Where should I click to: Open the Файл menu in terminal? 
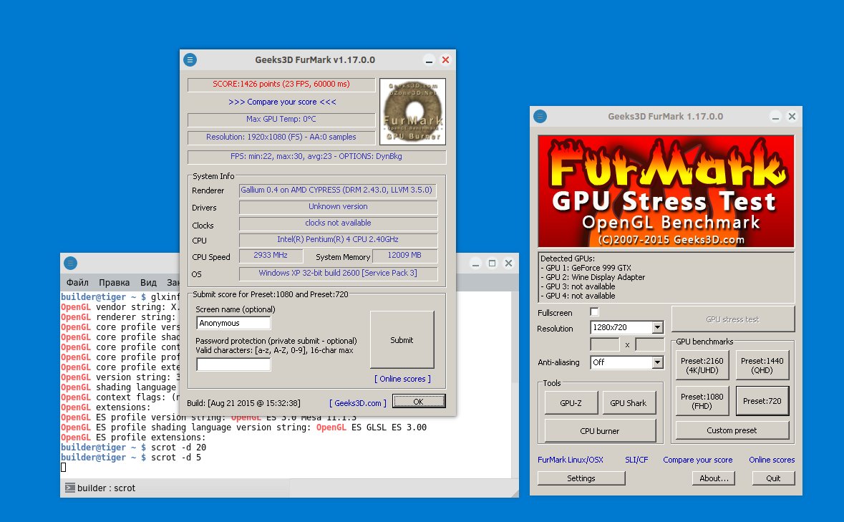77,283
